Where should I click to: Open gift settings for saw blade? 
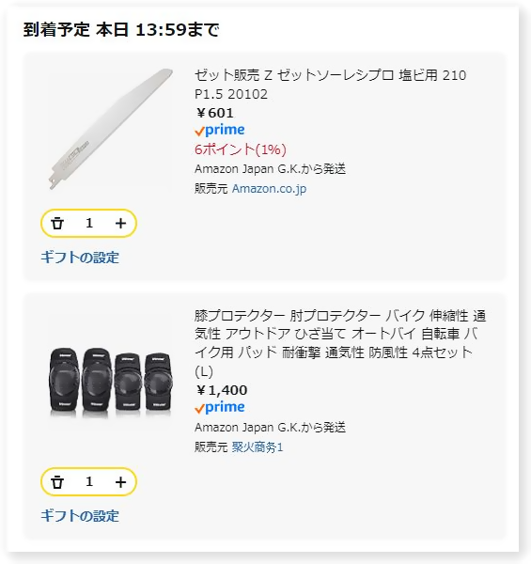80,258
